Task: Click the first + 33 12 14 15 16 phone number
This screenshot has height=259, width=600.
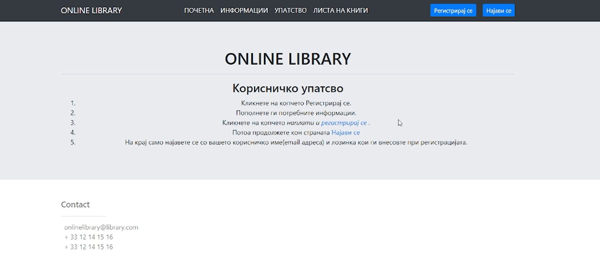Action: 89,237
